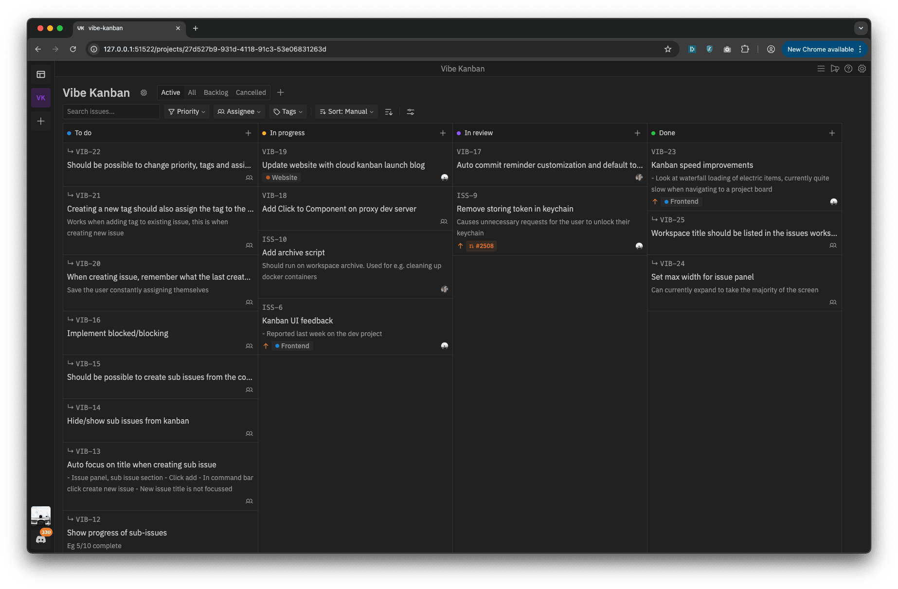This screenshot has width=898, height=589.
Task: Click the Discord icon in the sidebar
Action: (41, 539)
